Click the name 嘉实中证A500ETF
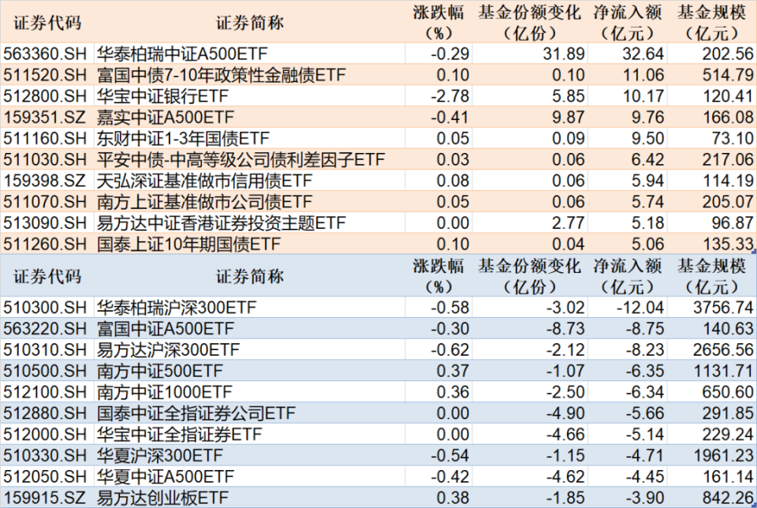 [165, 118]
